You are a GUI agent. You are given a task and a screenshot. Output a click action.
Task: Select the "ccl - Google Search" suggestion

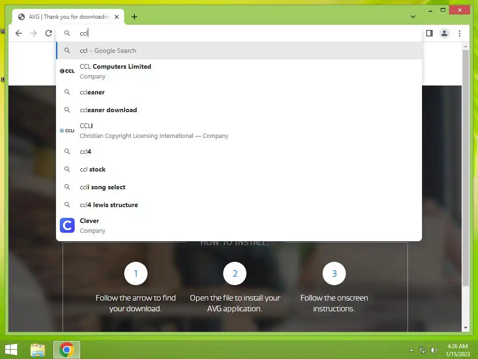click(239, 50)
